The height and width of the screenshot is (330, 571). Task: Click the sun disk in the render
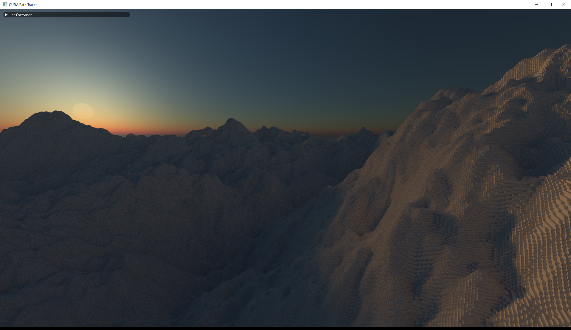tap(83, 111)
